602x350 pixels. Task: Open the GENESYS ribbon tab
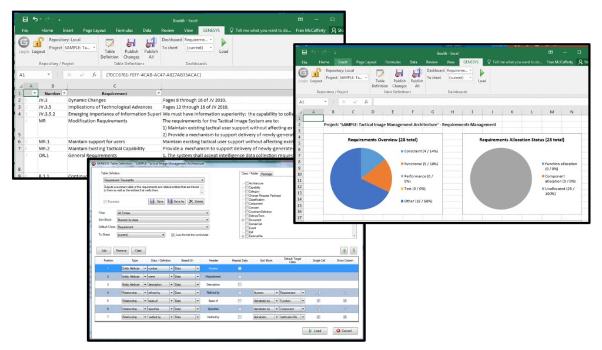point(211,30)
